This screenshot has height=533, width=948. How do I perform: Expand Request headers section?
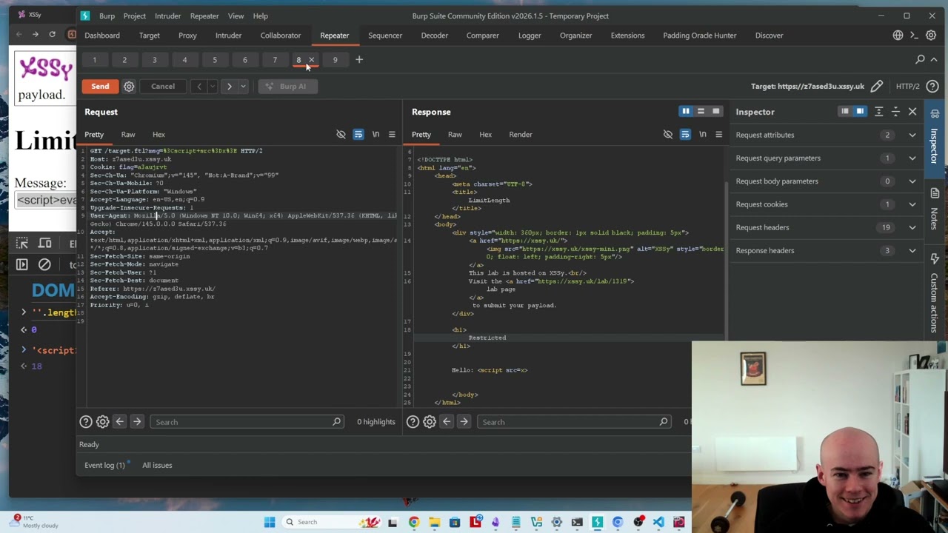click(826, 227)
